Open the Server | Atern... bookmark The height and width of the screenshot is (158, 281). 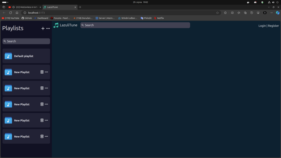105,18
